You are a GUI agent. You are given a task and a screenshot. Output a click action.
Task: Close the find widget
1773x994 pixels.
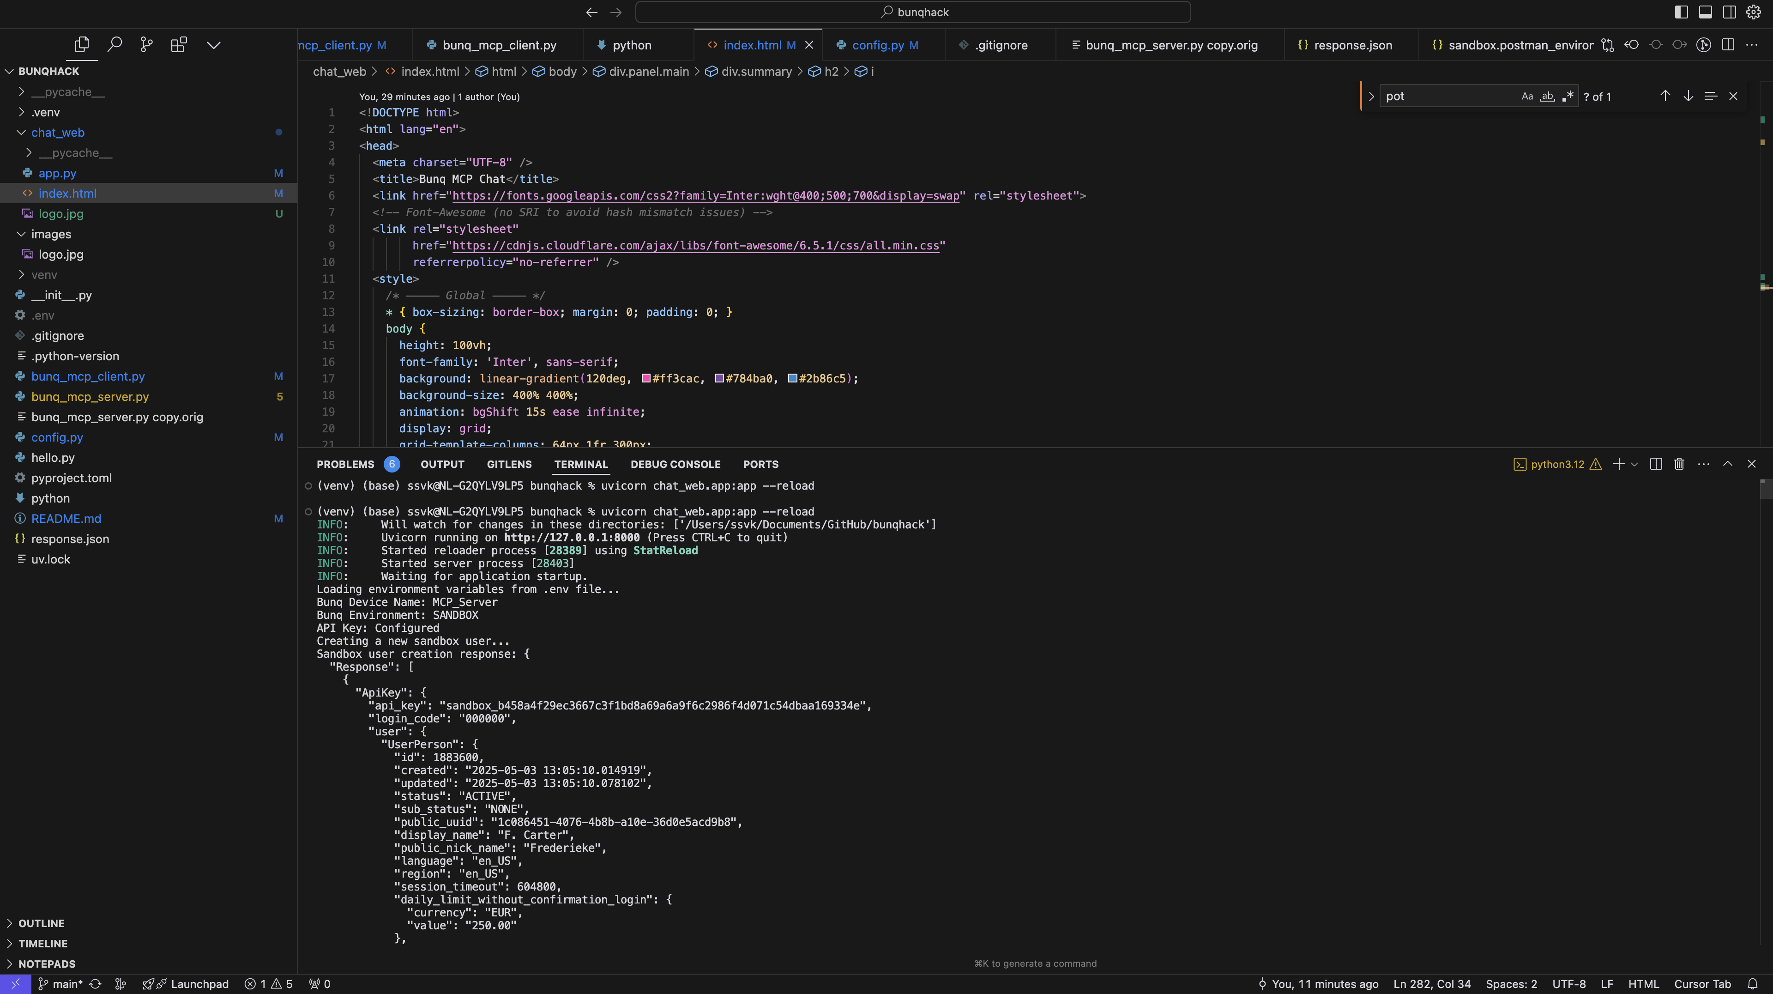pyautogui.click(x=1733, y=97)
